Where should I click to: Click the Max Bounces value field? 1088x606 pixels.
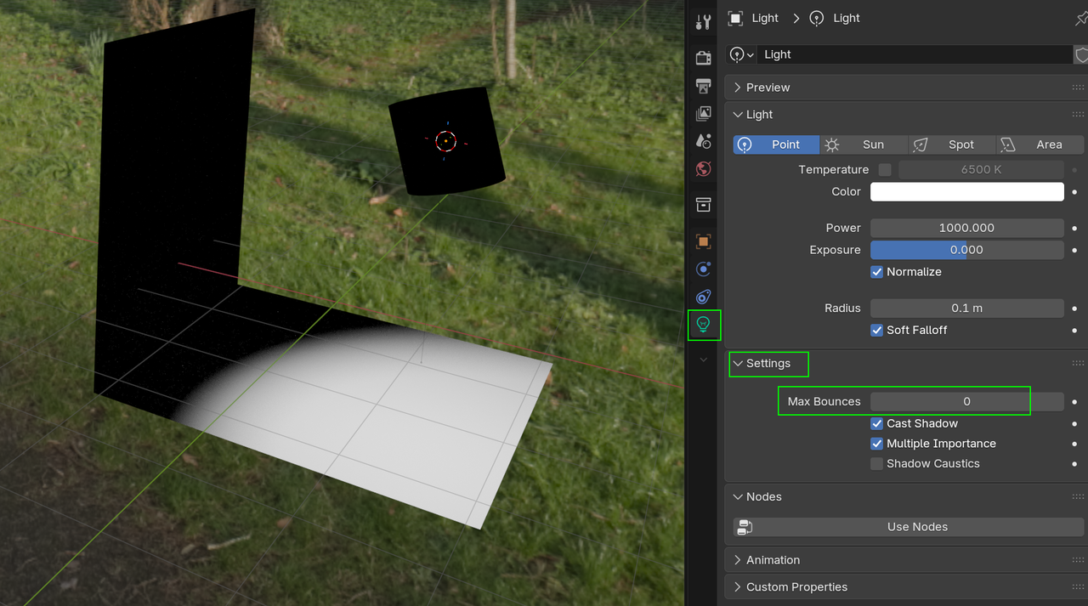point(966,401)
